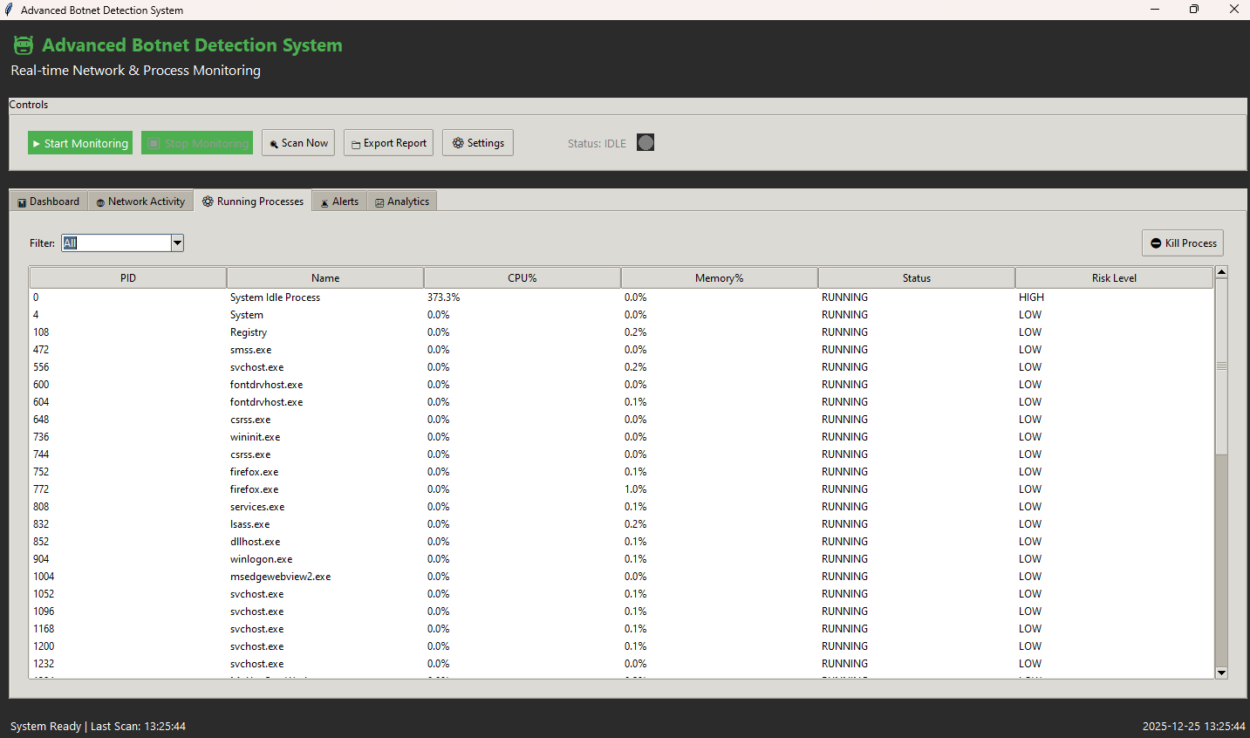Open the Network Activity tab
The image size is (1250, 738).
(140, 202)
